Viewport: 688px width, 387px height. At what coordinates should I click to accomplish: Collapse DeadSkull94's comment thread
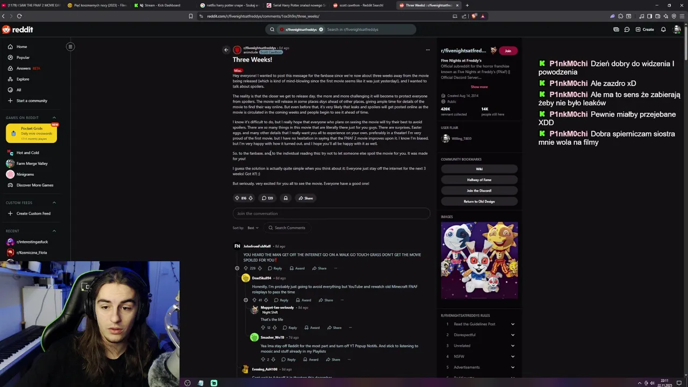[x=246, y=300]
